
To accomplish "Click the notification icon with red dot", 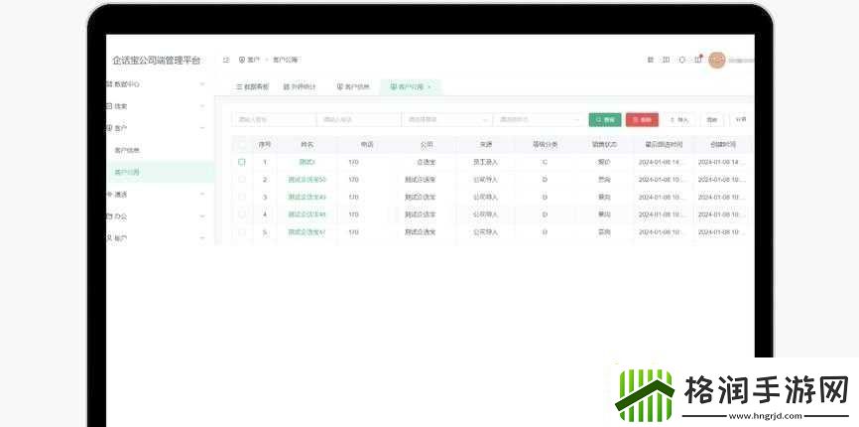I will [698, 60].
